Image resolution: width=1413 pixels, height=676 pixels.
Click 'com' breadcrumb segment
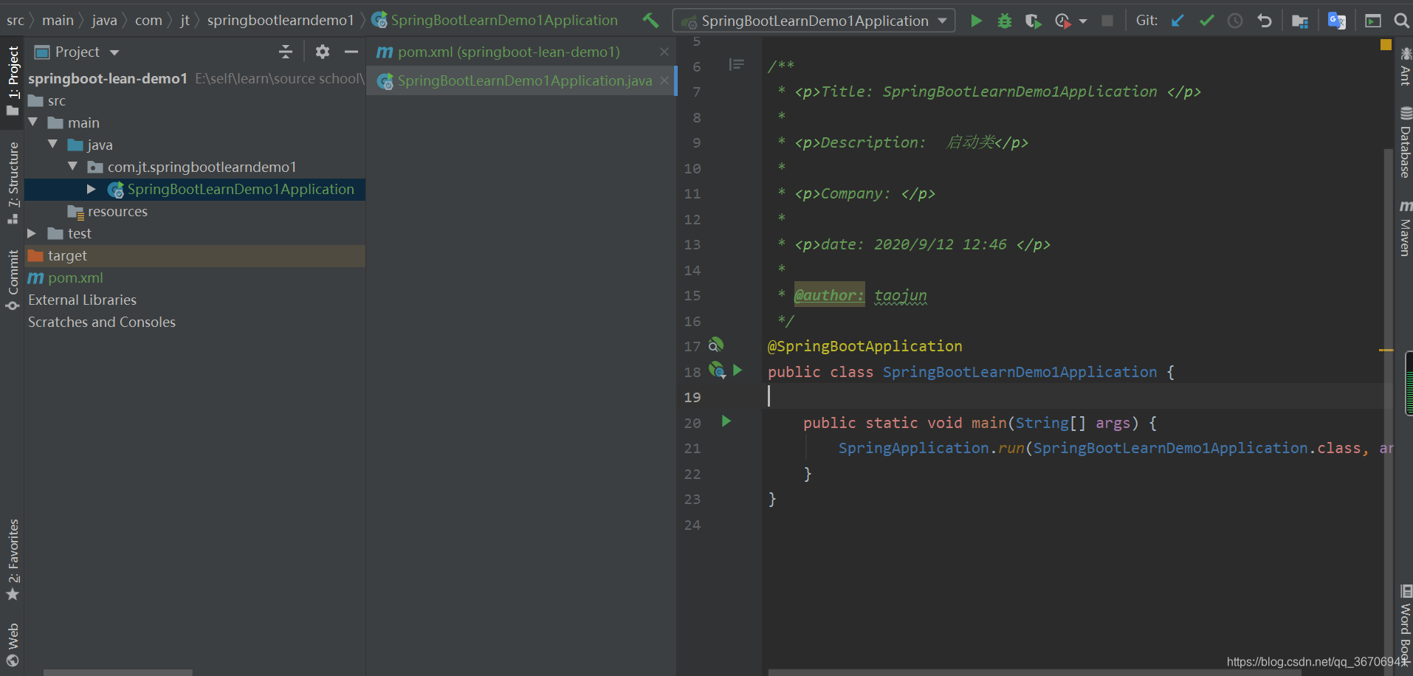pyautogui.click(x=148, y=20)
